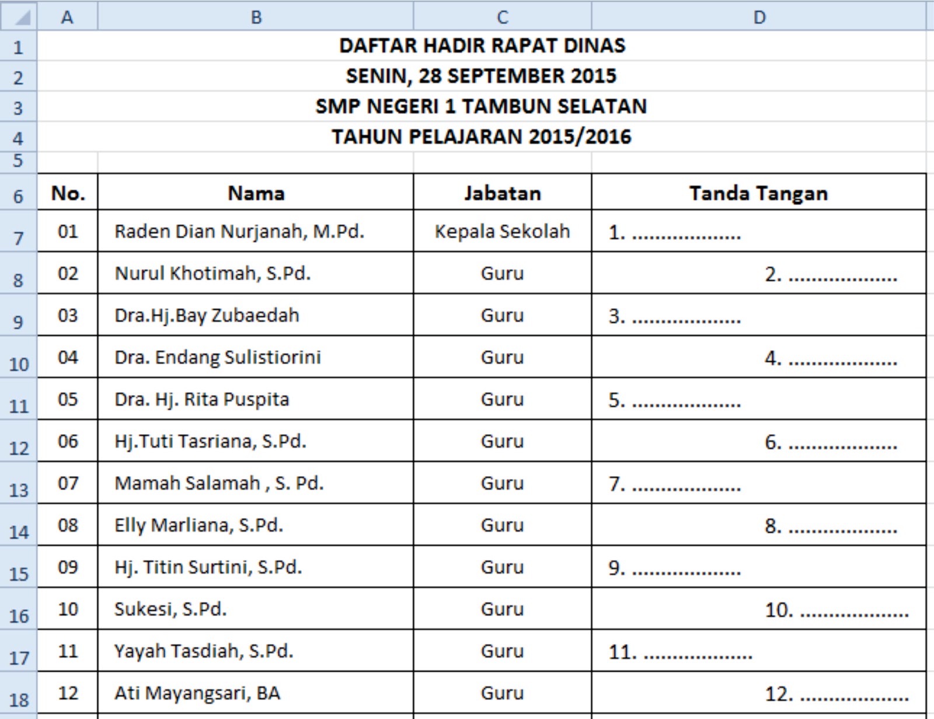Click Guru cell in Ati Mayangsari row
This screenshot has width=934, height=719.
[x=502, y=693]
